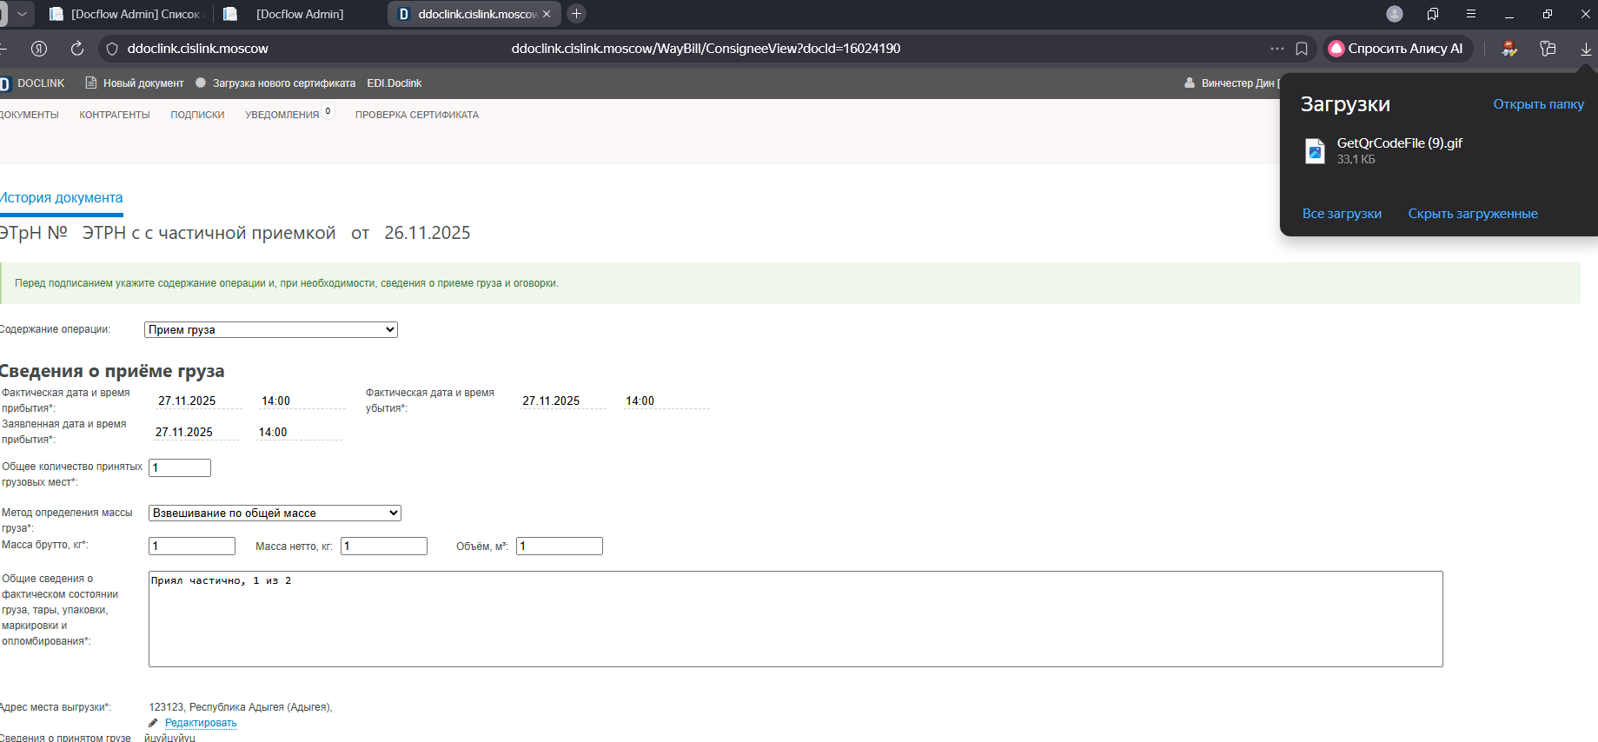Viewport: 1598px width, 742px height.
Task: Bookmark this page with the bookmark icon
Action: click(1302, 49)
